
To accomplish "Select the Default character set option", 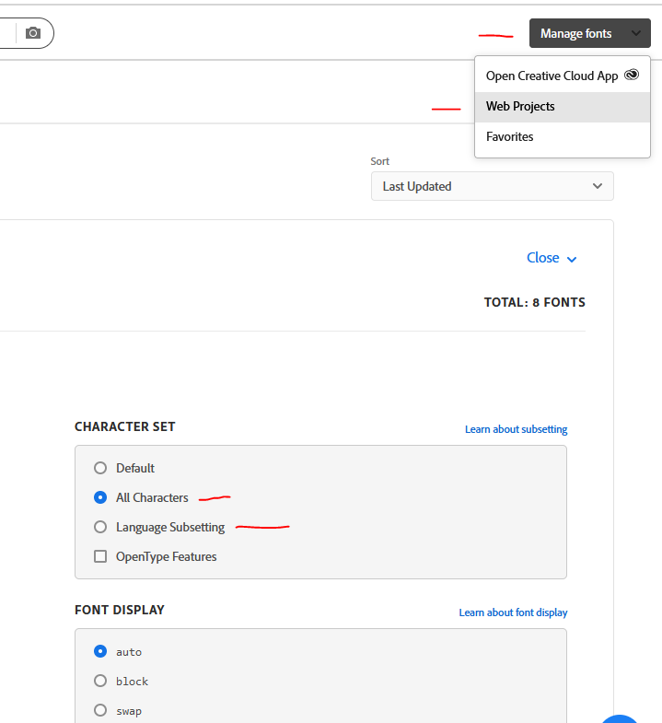I will click(100, 468).
